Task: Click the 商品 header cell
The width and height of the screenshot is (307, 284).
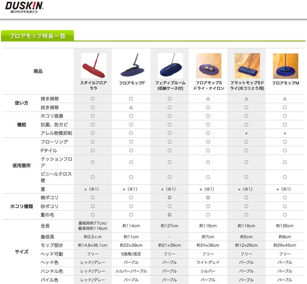Action: coord(38,71)
